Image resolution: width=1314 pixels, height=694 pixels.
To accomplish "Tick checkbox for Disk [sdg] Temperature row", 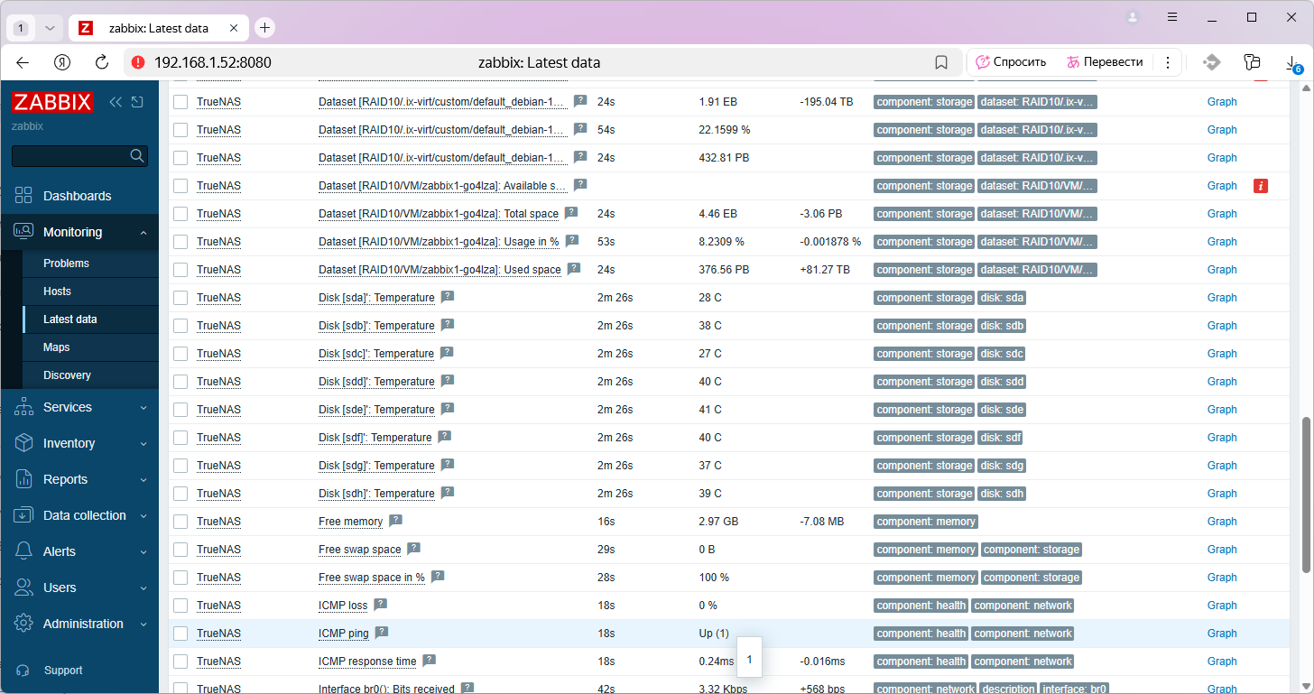I will coord(180,466).
